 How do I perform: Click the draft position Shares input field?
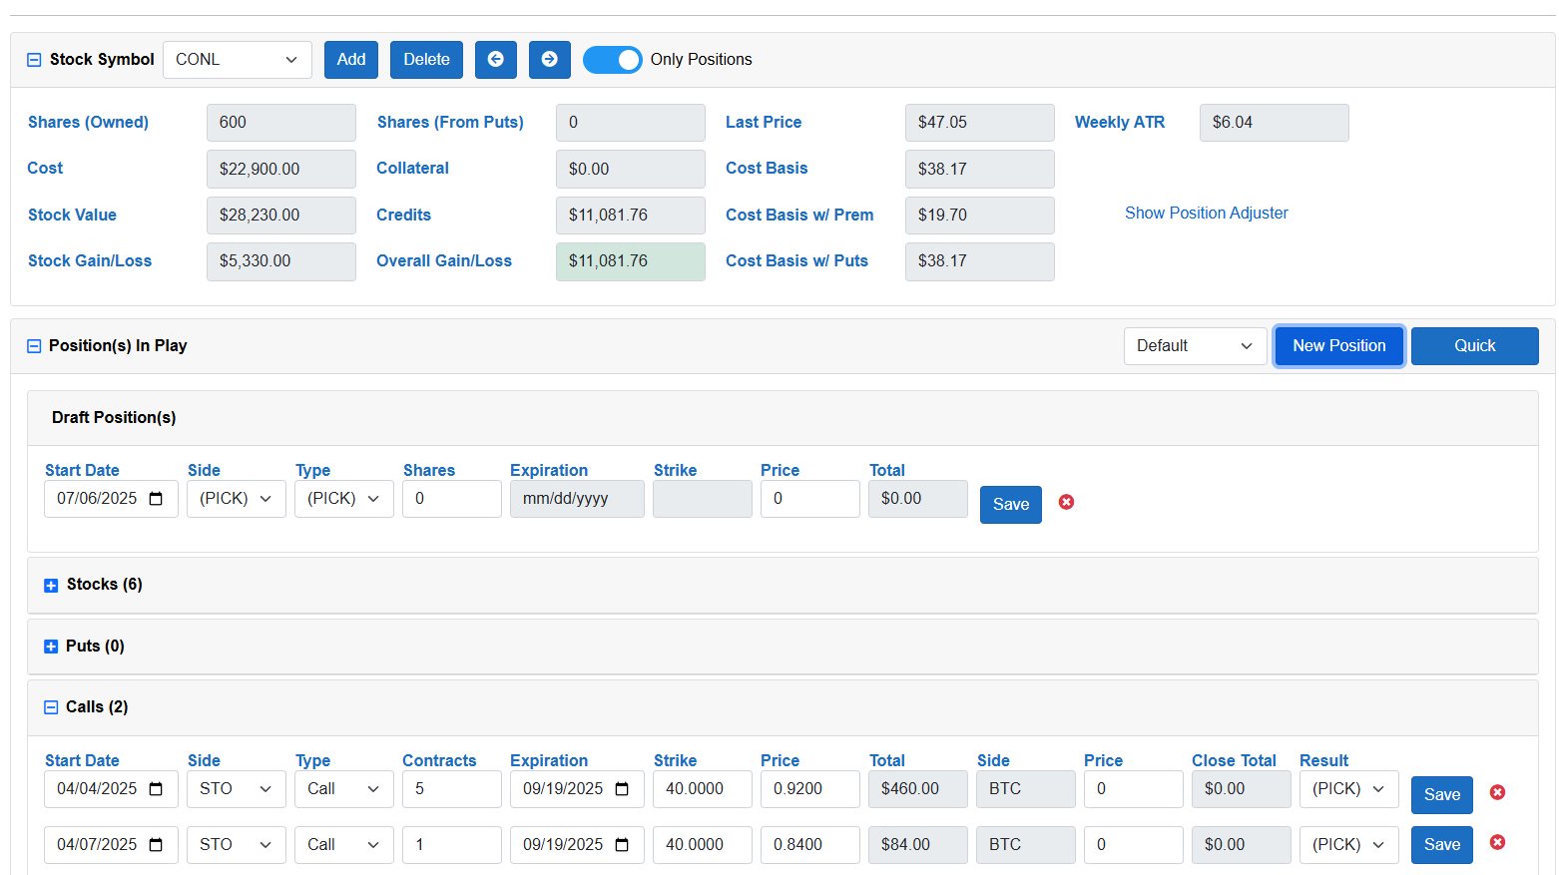click(x=451, y=499)
